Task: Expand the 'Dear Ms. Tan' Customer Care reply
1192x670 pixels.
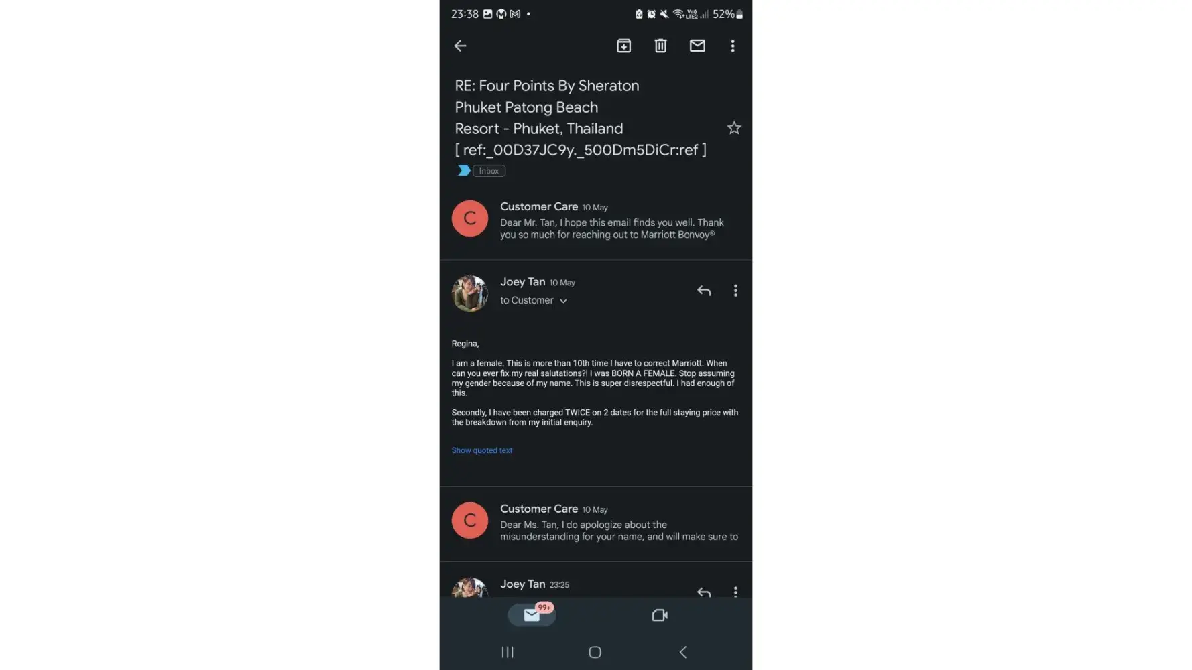Action: click(596, 523)
